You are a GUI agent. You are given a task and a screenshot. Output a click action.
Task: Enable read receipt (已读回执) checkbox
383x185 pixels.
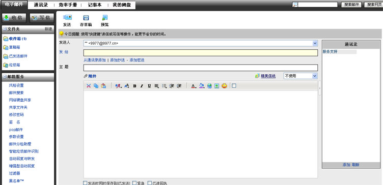point(150,183)
